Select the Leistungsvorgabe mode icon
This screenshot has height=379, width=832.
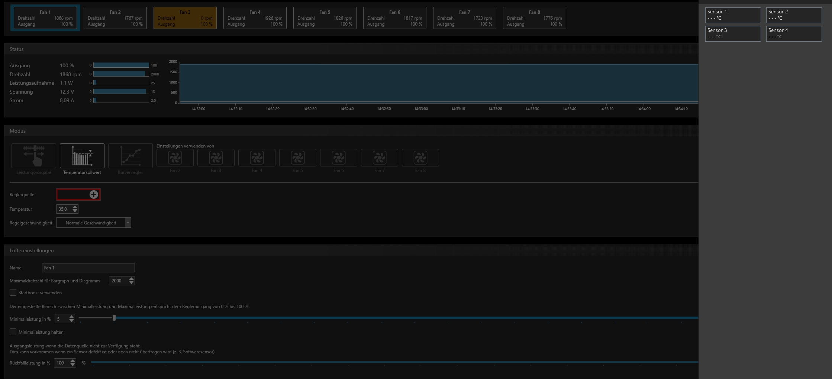click(x=34, y=156)
